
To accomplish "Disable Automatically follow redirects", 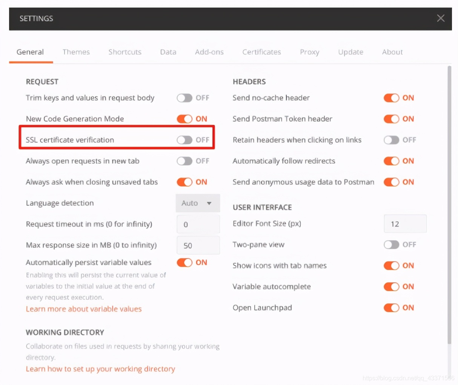I will click(391, 161).
